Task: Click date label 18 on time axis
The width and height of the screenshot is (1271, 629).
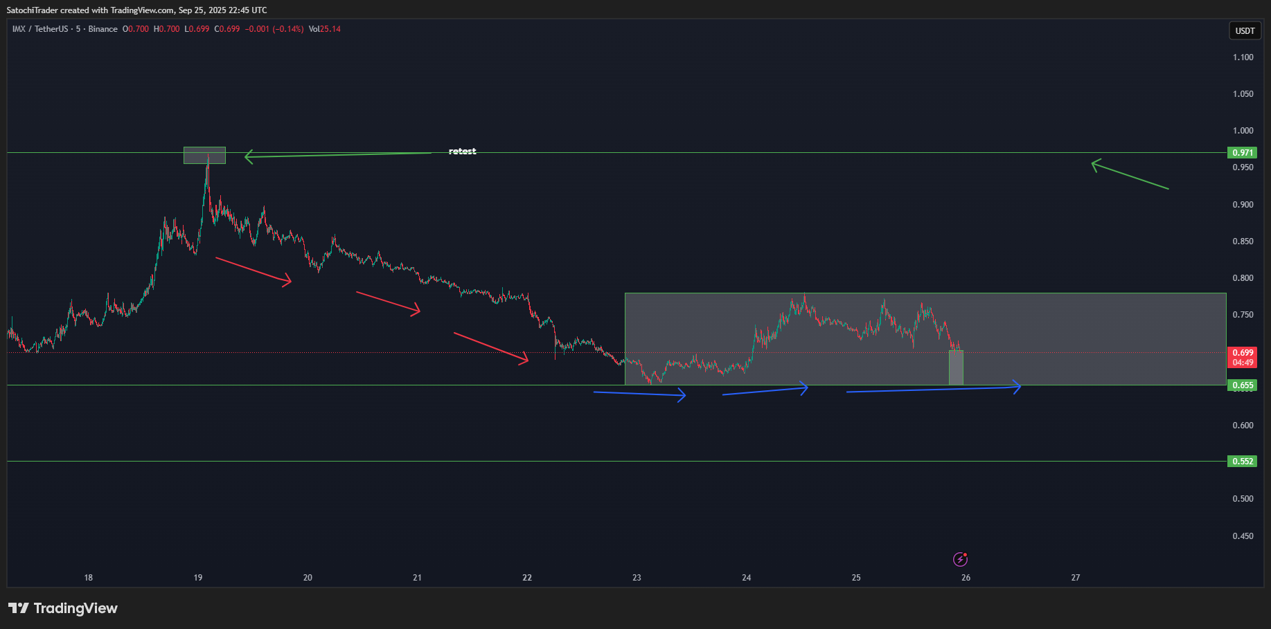Action: (x=88, y=577)
